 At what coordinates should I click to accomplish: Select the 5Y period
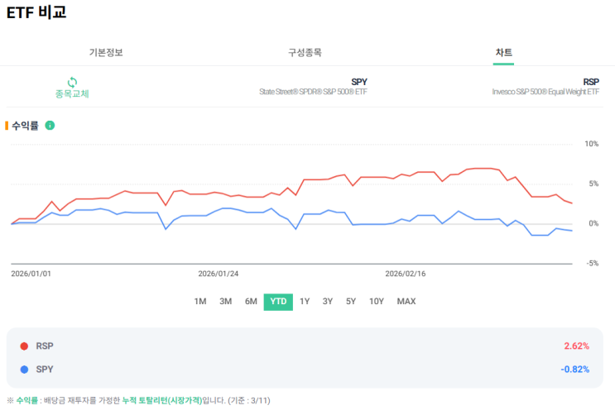pyautogui.click(x=351, y=302)
